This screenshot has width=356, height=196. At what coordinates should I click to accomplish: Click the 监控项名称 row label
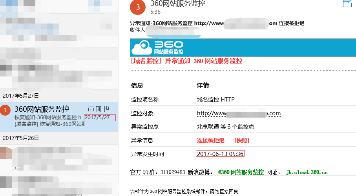click(145, 100)
